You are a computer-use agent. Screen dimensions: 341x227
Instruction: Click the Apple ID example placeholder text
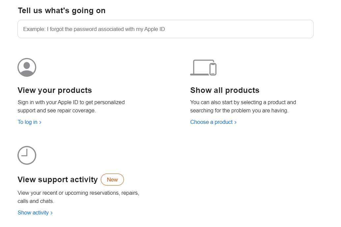pyautogui.click(x=94, y=29)
